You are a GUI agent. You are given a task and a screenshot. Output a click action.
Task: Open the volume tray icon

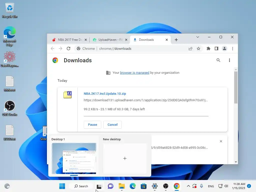tap(226, 186)
